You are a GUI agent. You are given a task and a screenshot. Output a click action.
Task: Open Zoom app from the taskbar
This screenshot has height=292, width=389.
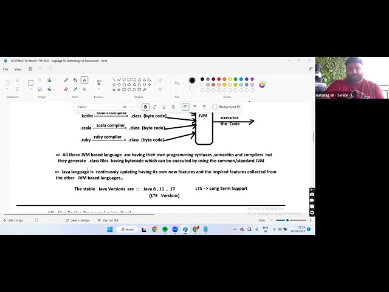pyautogui.click(x=175, y=229)
